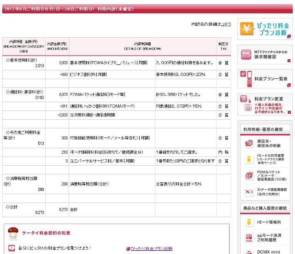This screenshot has width=295, height=254.
Task: Click the 内訳金額(円) AMOUNT column header
Action: 57,46
